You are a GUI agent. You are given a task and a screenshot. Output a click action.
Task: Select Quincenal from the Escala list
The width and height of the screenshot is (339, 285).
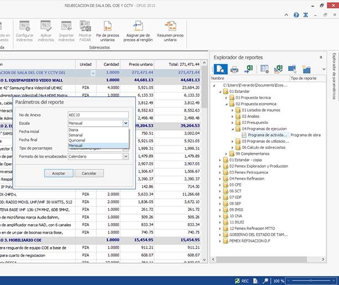[78, 141]
